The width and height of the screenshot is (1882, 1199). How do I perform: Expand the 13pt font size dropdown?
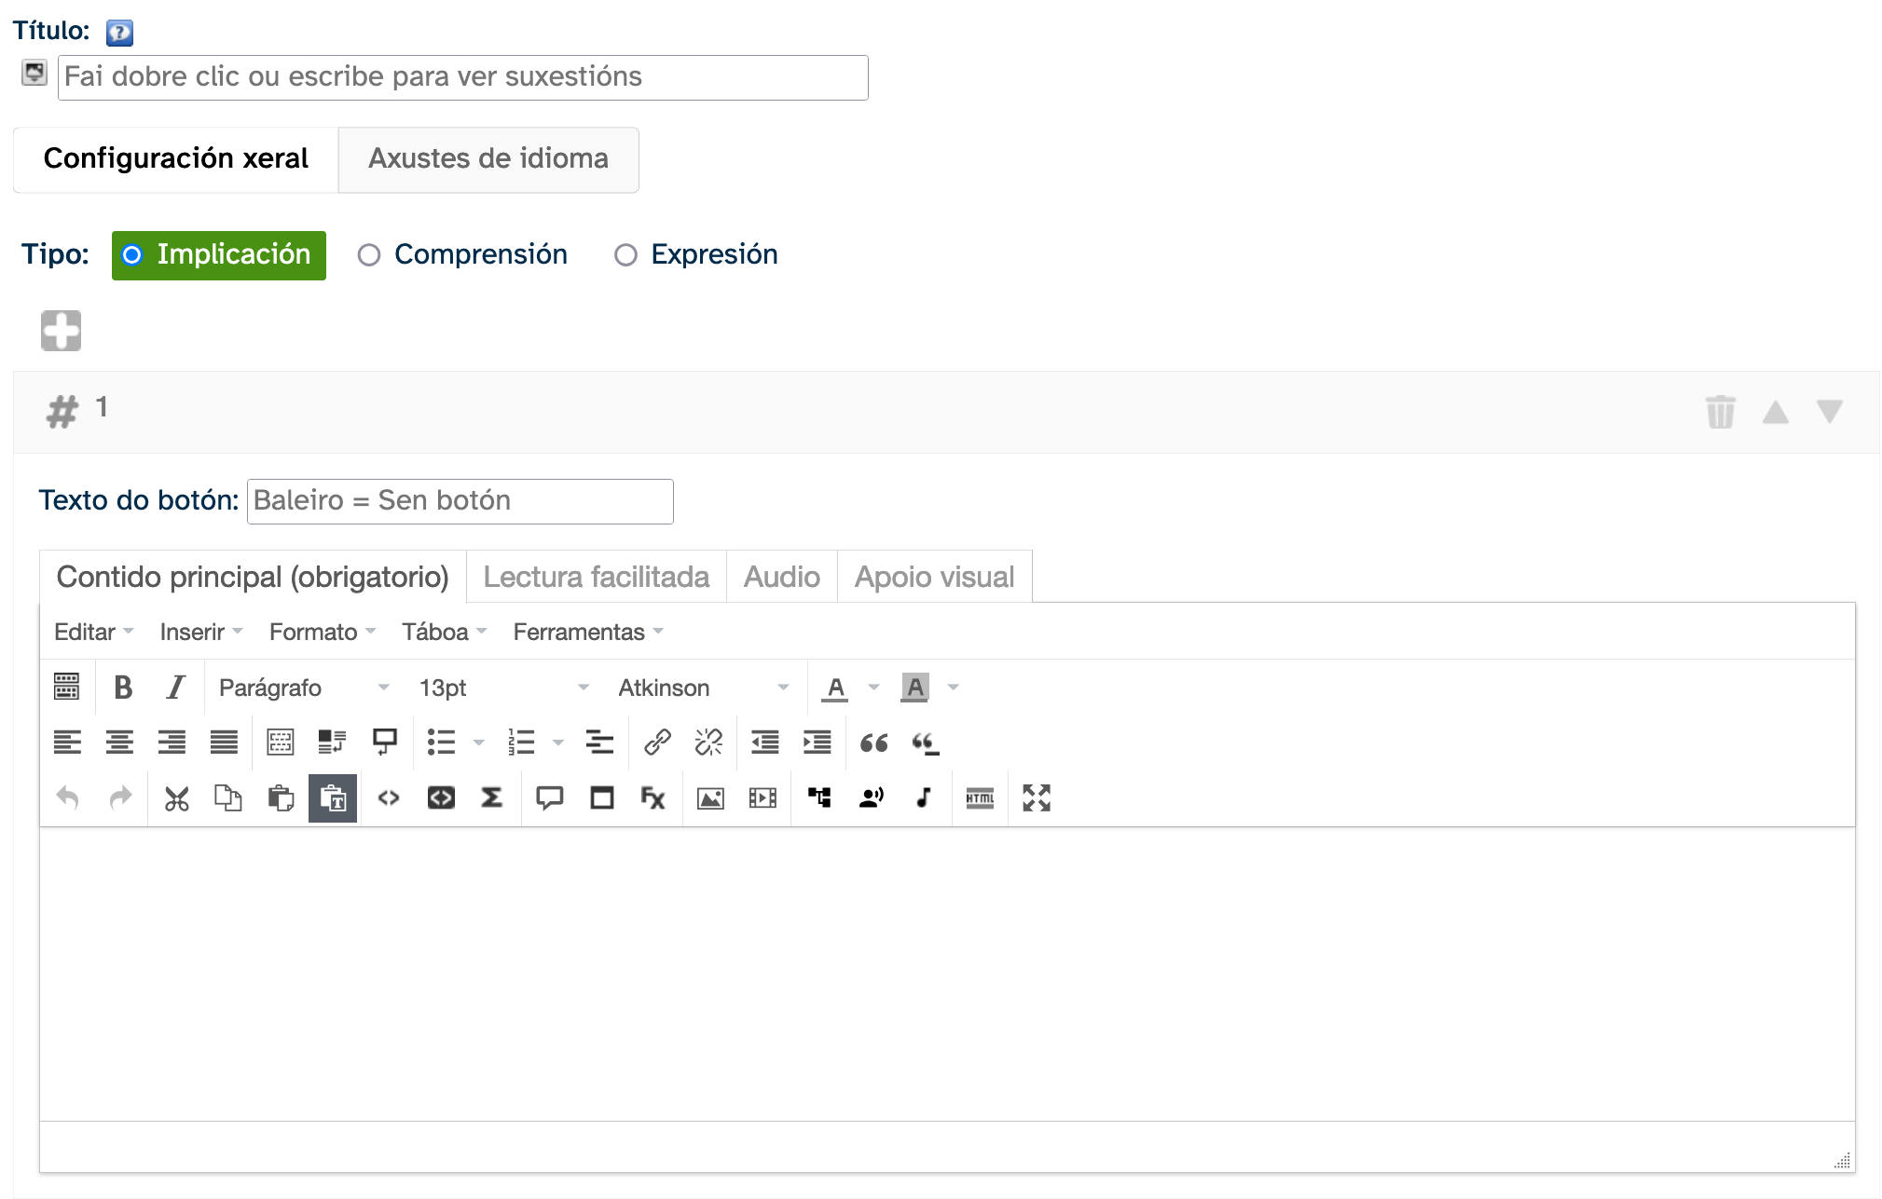point(503,688)
